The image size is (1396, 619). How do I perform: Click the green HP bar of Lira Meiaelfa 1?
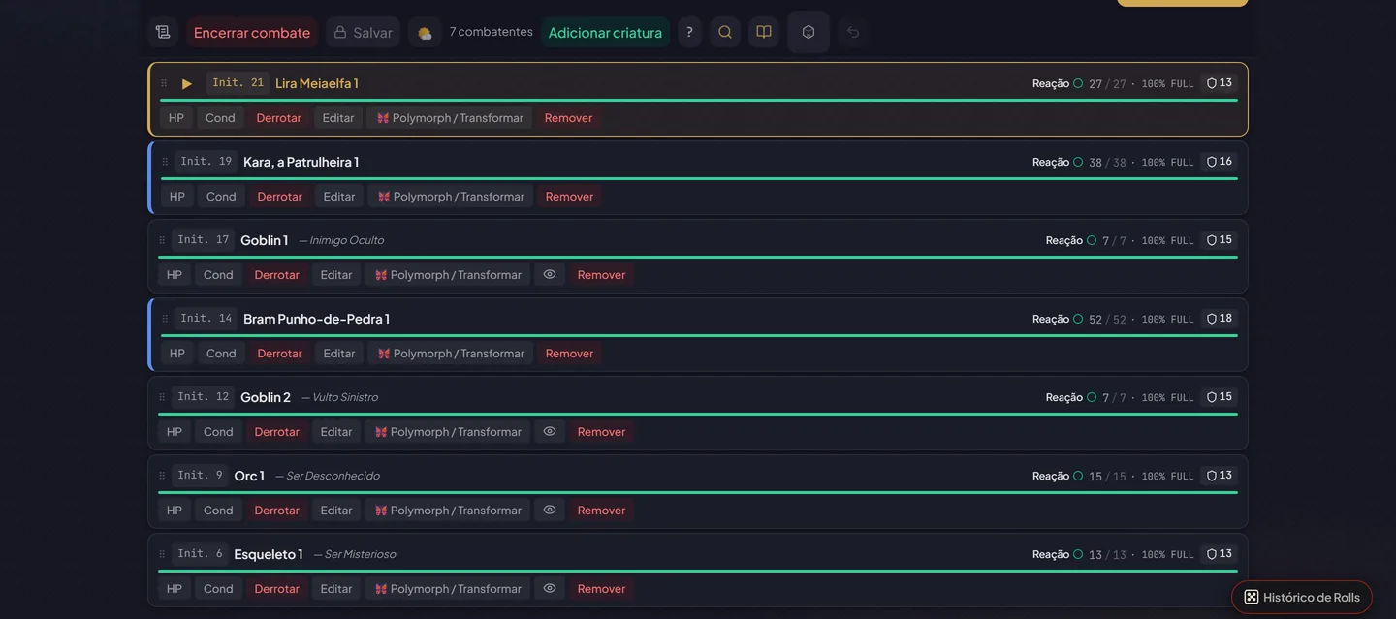point(698,100)
